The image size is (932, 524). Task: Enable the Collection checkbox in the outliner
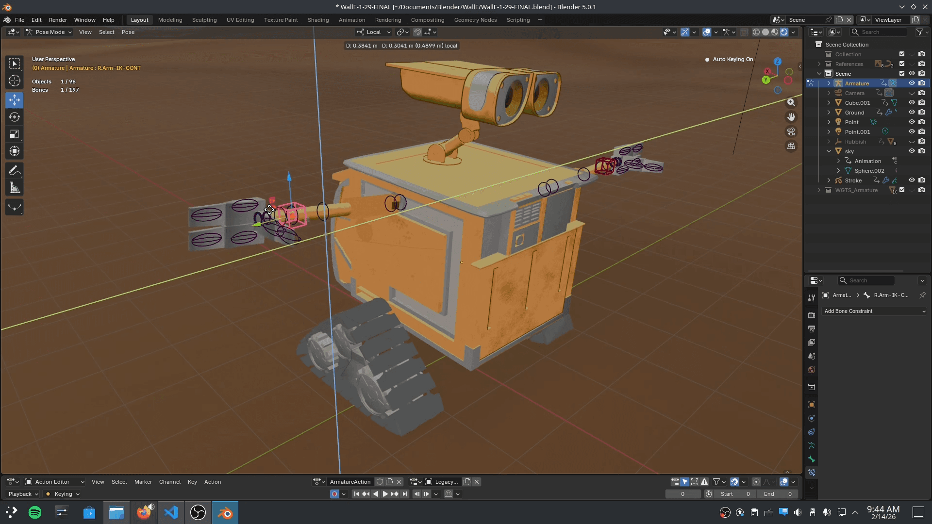click(x=902, y=54)
